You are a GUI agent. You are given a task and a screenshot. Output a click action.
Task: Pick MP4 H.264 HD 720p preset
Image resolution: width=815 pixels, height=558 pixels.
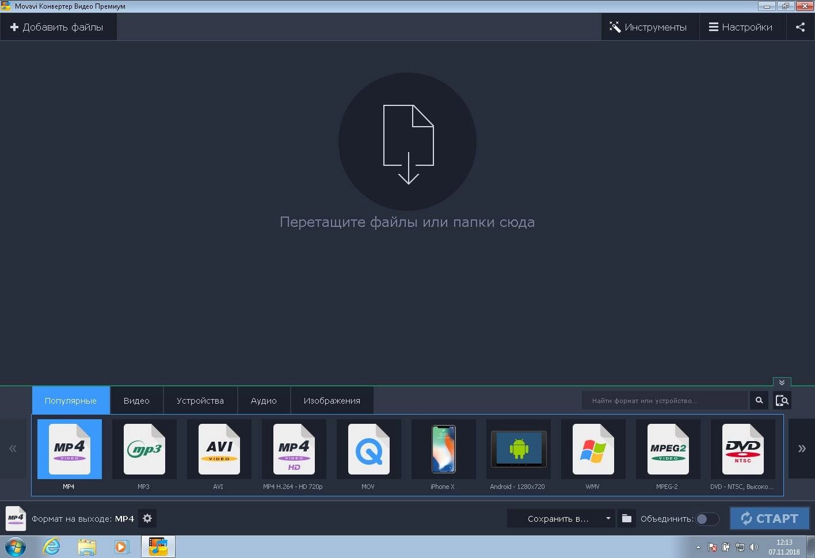(x=294, y=449)
